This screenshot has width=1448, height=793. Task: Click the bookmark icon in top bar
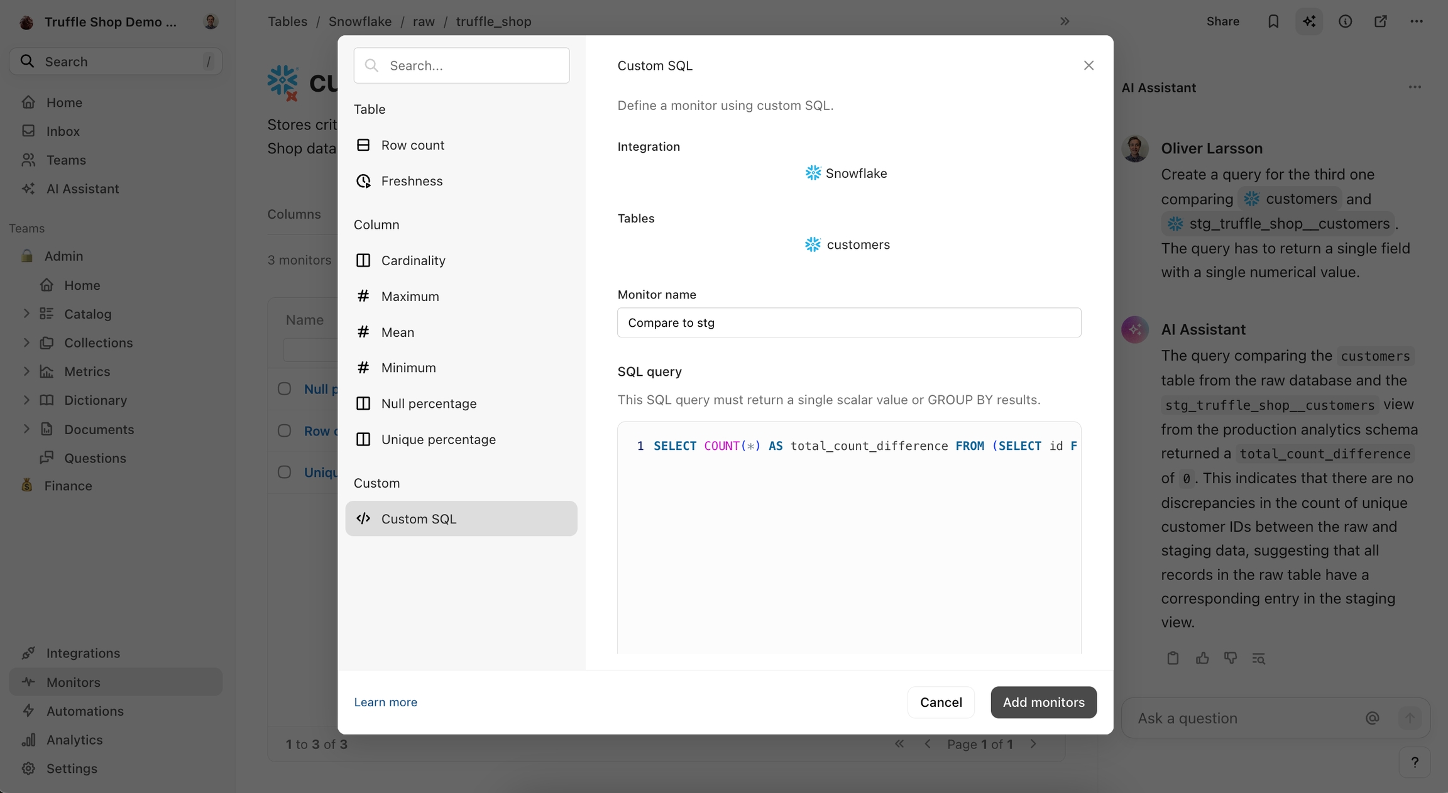click(1273, 21)
